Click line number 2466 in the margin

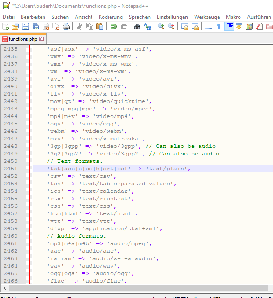click(11, 281)
